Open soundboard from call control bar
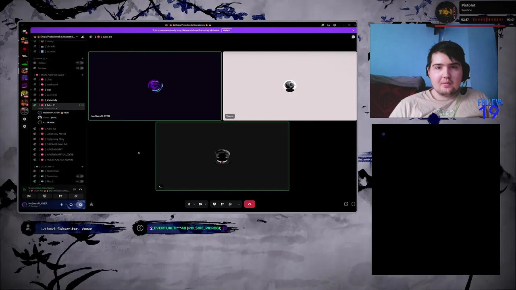Image resolution: width=516 pixels, height=290 pixels. [230, 204]
